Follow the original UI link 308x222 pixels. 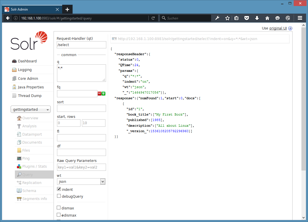[278, 28]
